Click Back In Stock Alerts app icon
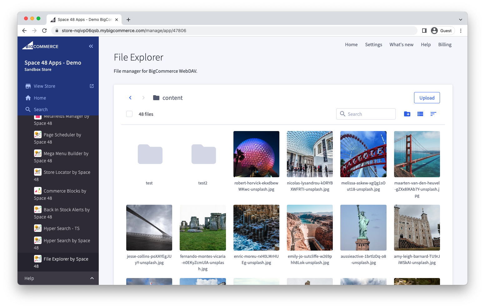 (x=38, y=209)
